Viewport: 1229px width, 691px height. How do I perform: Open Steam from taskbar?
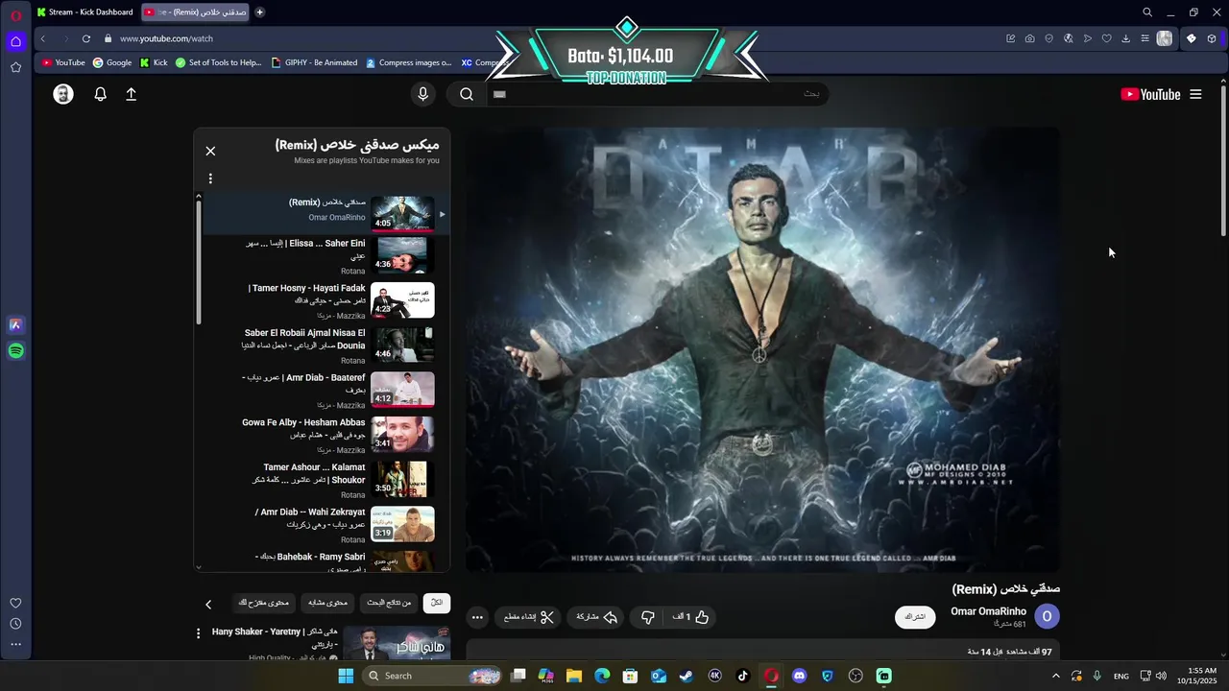686,676
